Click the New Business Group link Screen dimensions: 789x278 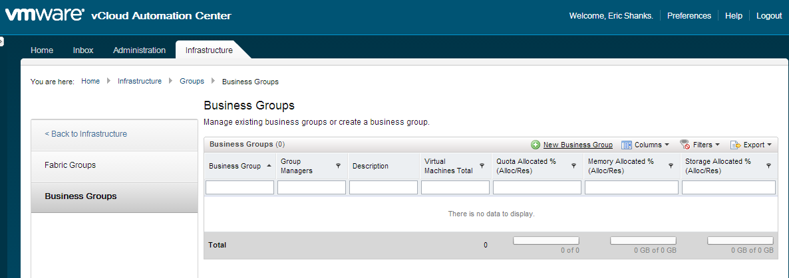pos(577,145)
